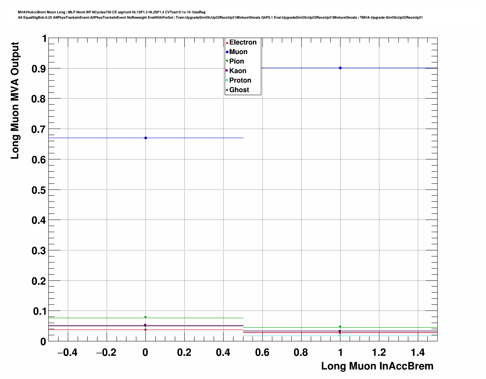Click the black Ghost legend marker
The height and width of the screenshot is (379, 486).
tap(227, 90)
